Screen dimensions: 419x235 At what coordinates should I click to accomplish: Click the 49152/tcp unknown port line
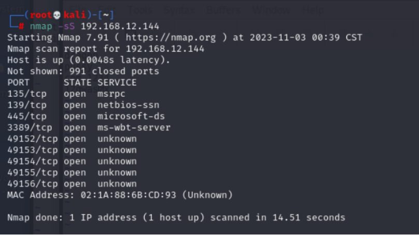tap(72, 139)
